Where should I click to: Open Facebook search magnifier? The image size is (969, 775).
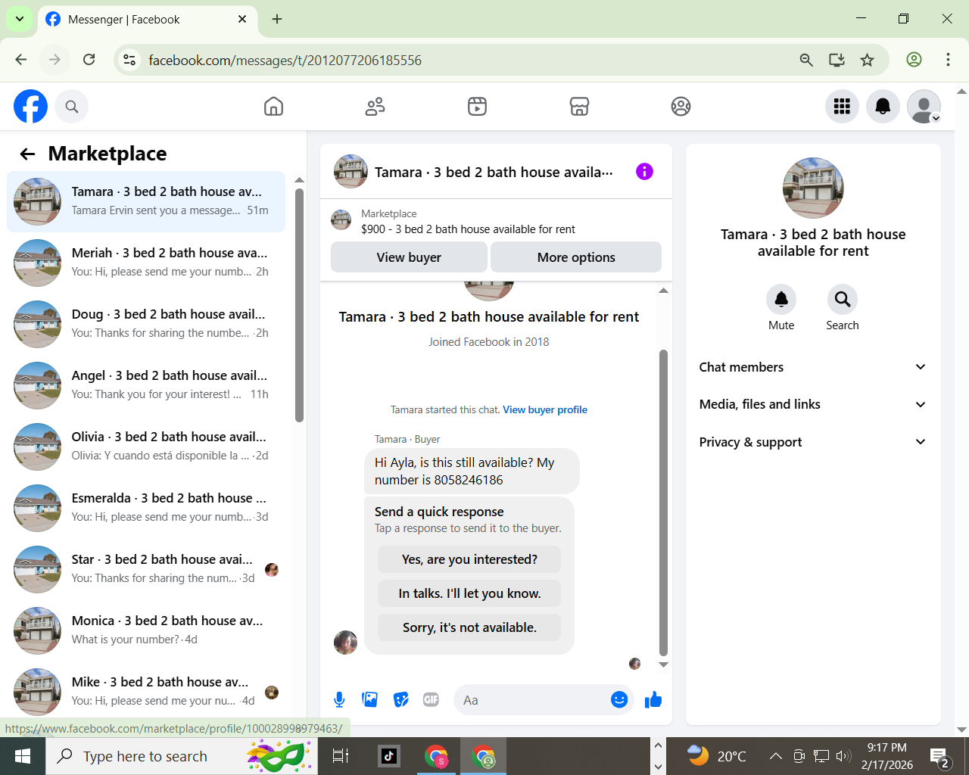72,107
